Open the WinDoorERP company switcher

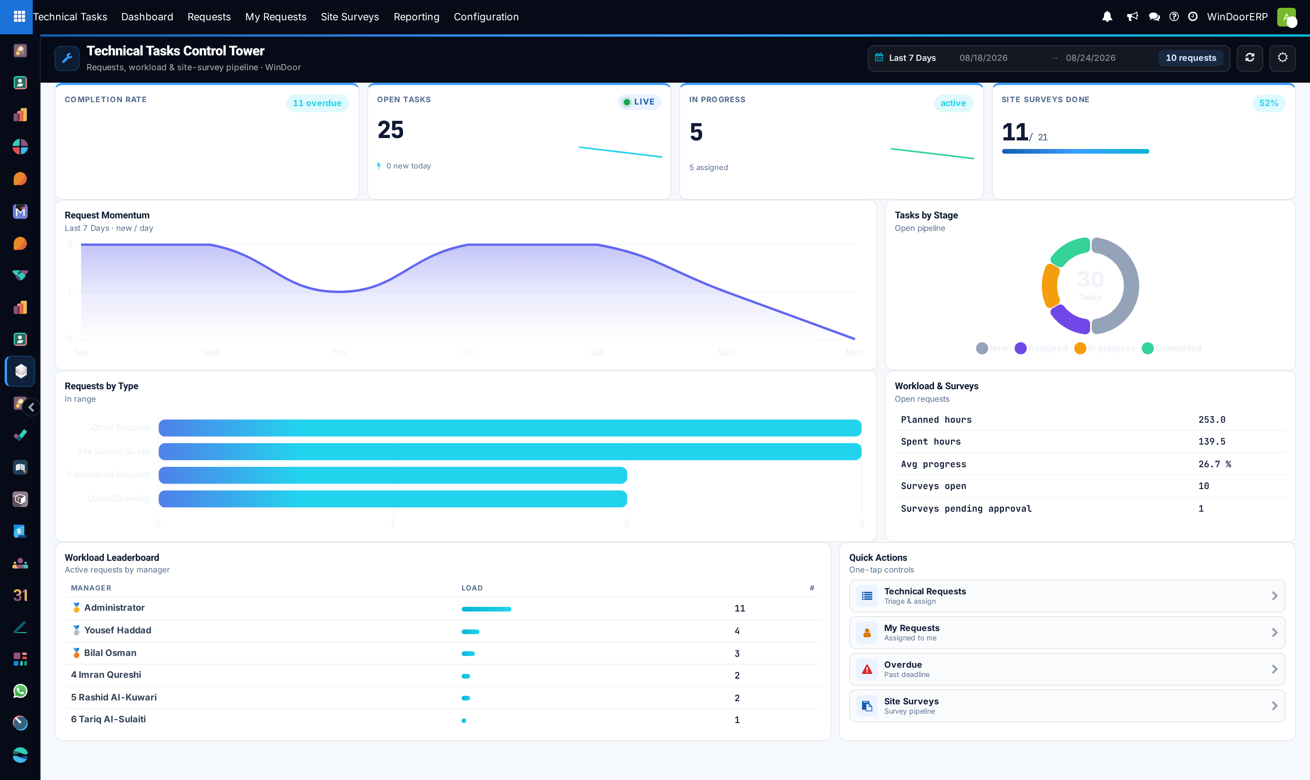click(1237, 17)
